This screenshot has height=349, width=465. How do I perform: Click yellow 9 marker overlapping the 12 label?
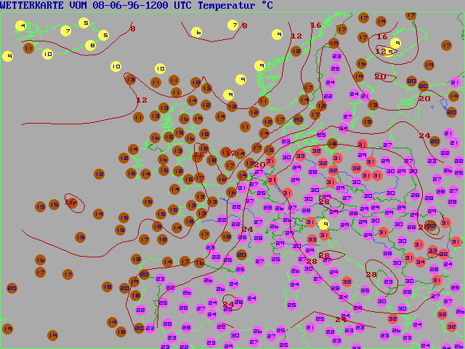click(x=395, y=44)
